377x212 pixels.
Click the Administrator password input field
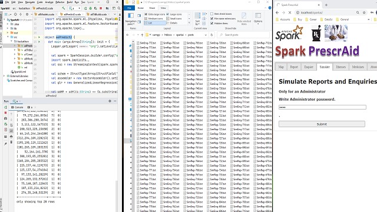click(322, 107)
